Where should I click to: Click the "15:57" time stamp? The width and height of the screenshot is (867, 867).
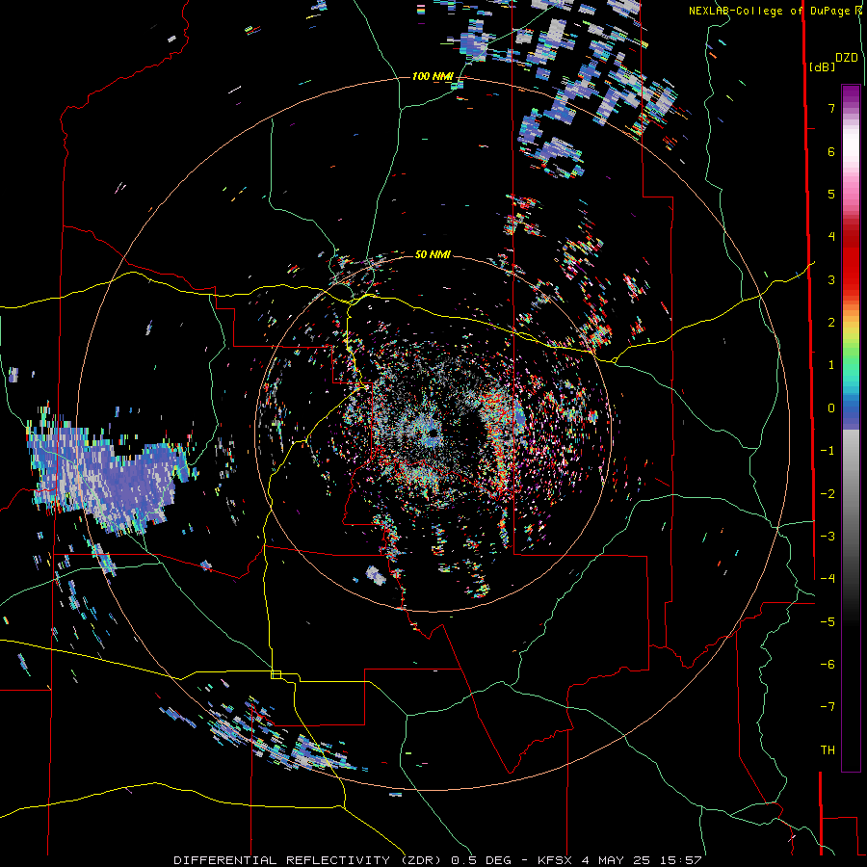(680, 860)
